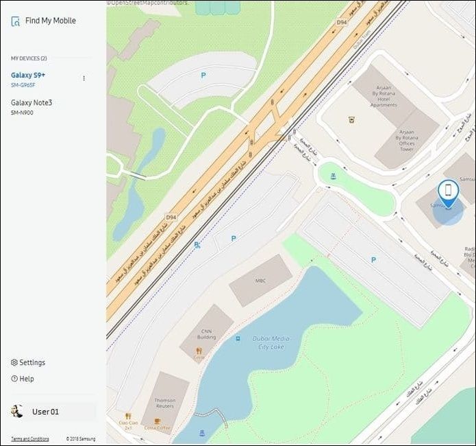Viewport: 476px width, 446px height.
Task: Click the bicycle rental icon by tram line
Action: [197, 245]
